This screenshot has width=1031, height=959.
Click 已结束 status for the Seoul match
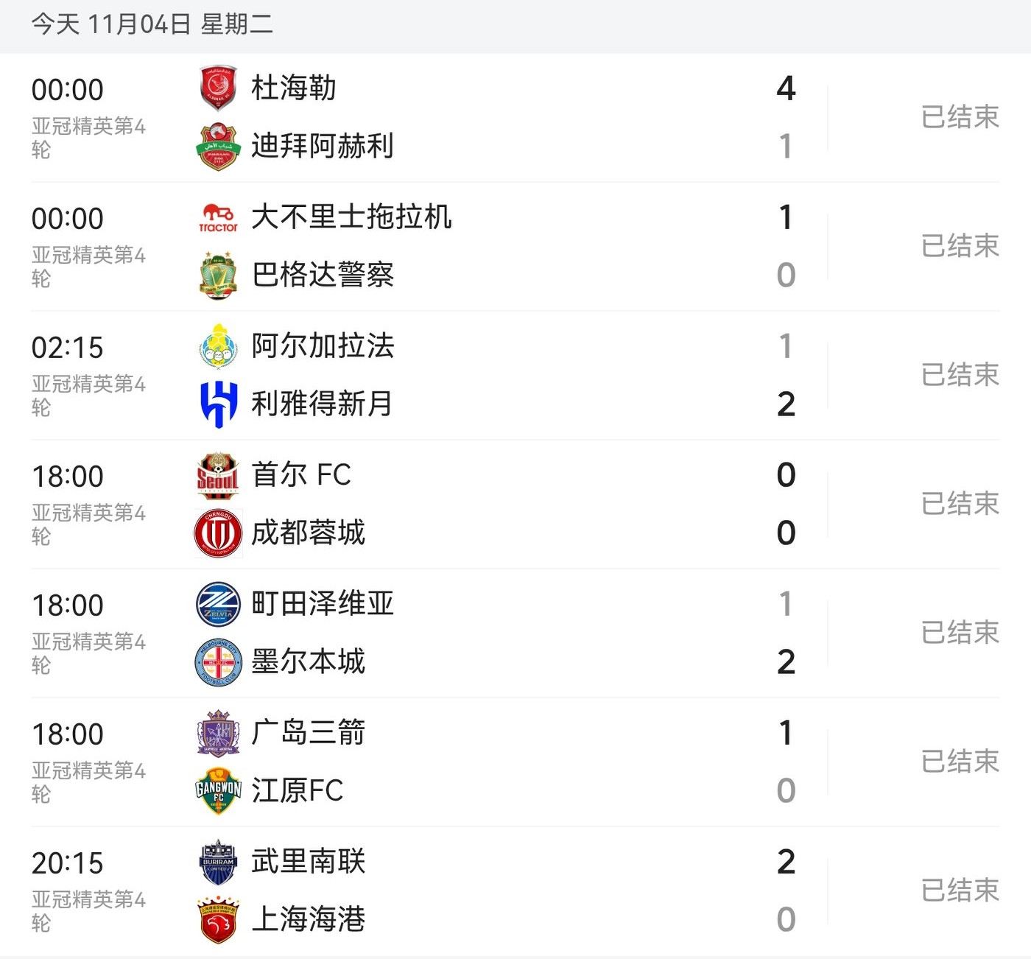[x=960, y=504]
